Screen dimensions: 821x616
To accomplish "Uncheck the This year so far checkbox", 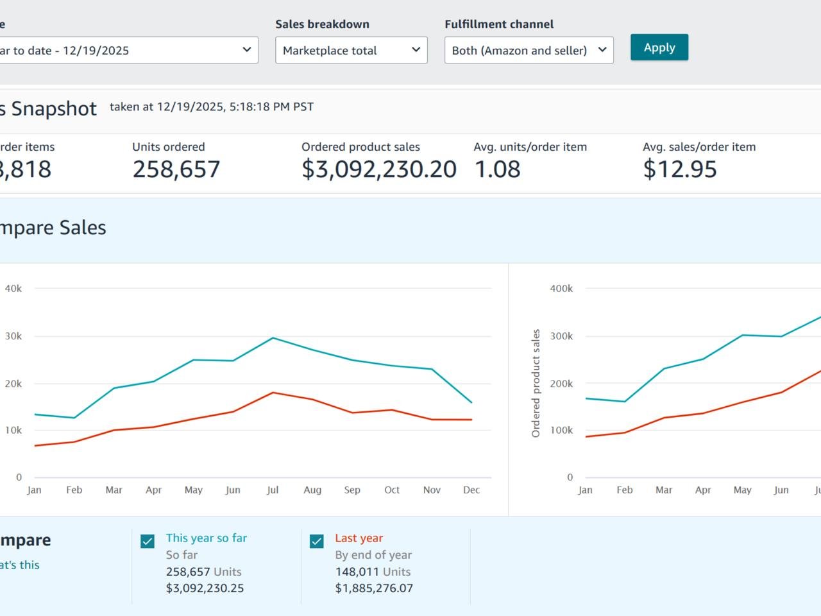I will [x=148, y=541].
